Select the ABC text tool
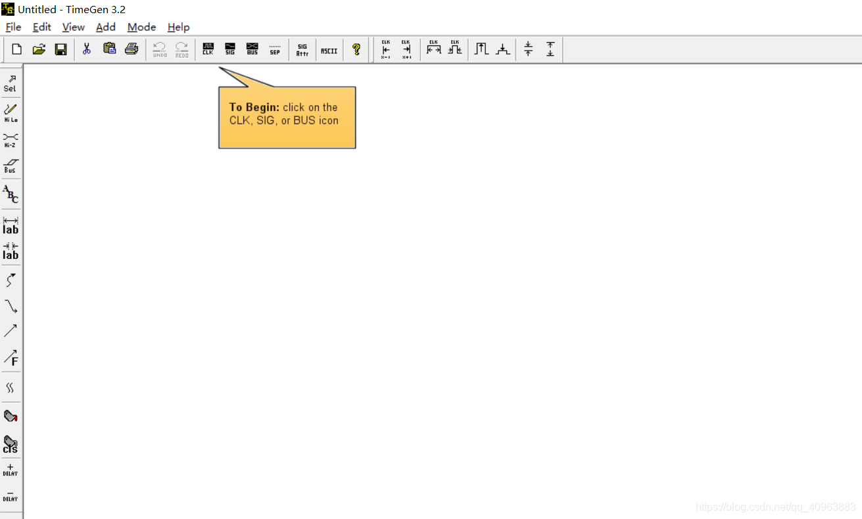Screen dimensions: 862x519 tap(10, 193)
